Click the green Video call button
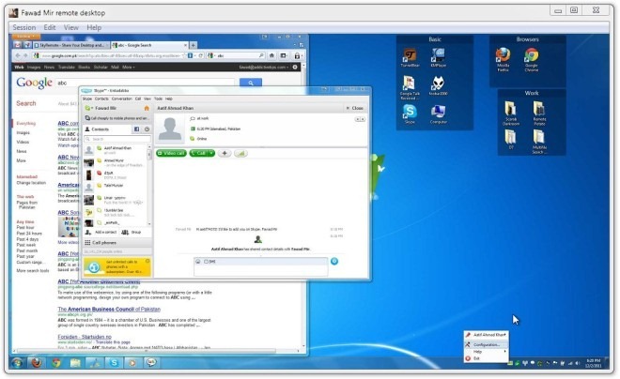The height and width of the screenshot is (379, 620). (x=171, y=153)
